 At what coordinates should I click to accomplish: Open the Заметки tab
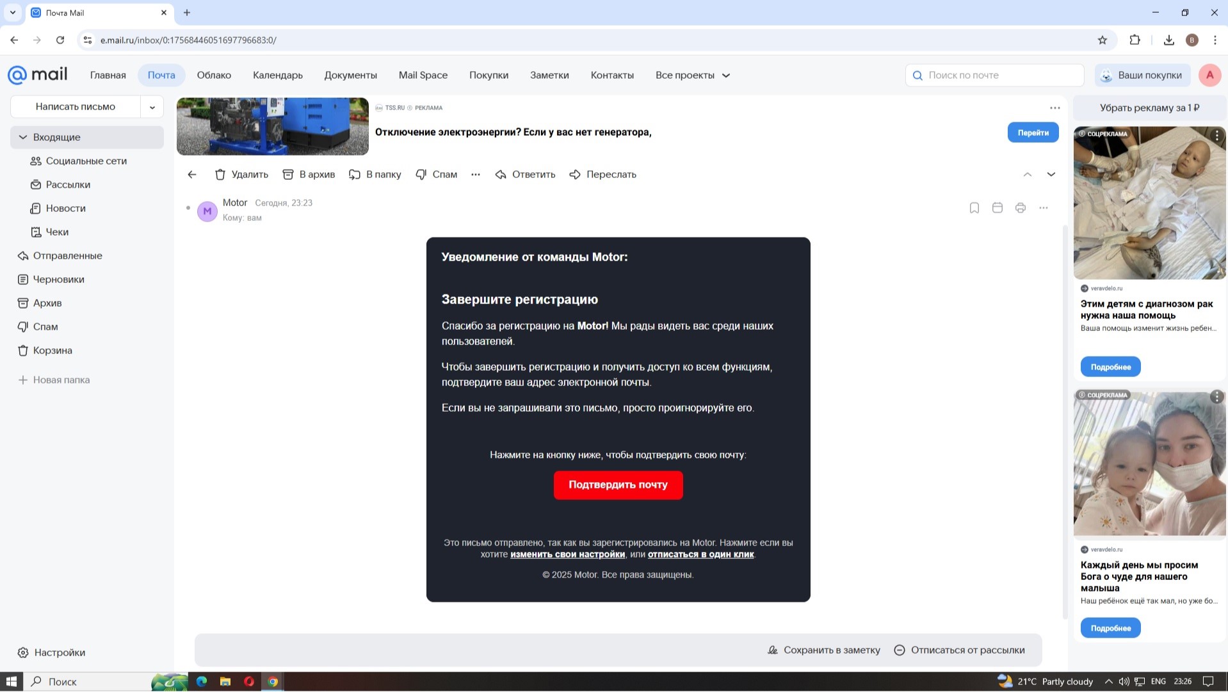[x=549, y=75]
